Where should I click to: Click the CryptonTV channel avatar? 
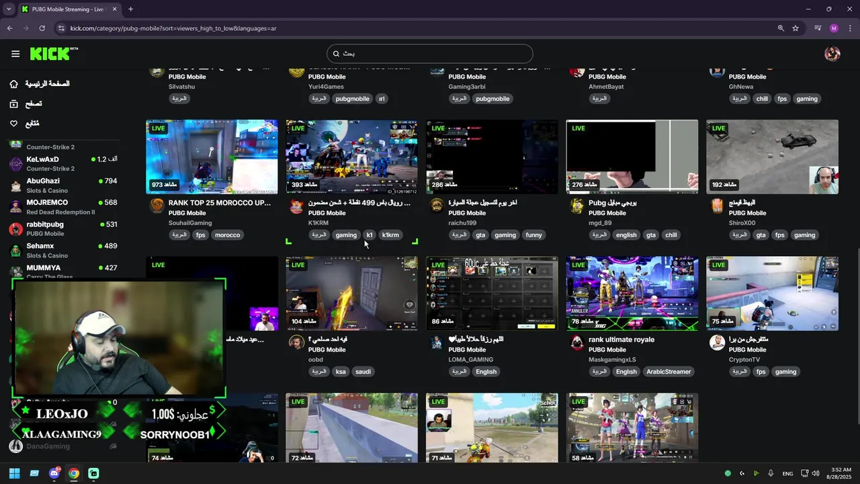coord(717,342)
